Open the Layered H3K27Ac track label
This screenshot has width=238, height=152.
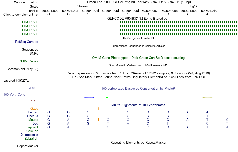[x=16, y=81]
